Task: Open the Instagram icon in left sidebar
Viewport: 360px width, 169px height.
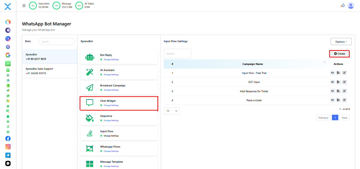Action: click(8, 147)
